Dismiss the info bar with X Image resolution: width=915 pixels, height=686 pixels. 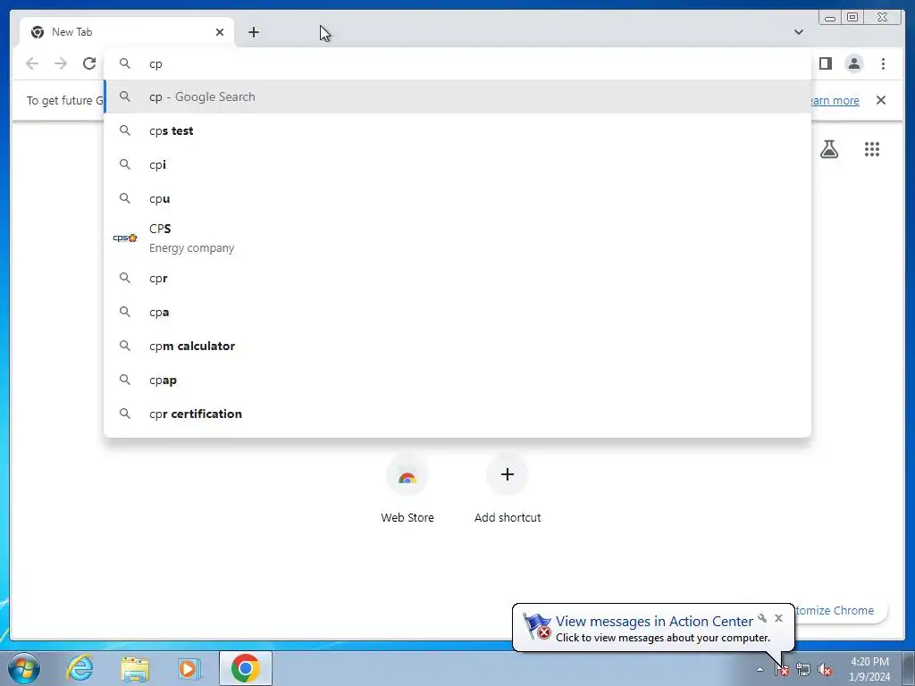(880, 100)
